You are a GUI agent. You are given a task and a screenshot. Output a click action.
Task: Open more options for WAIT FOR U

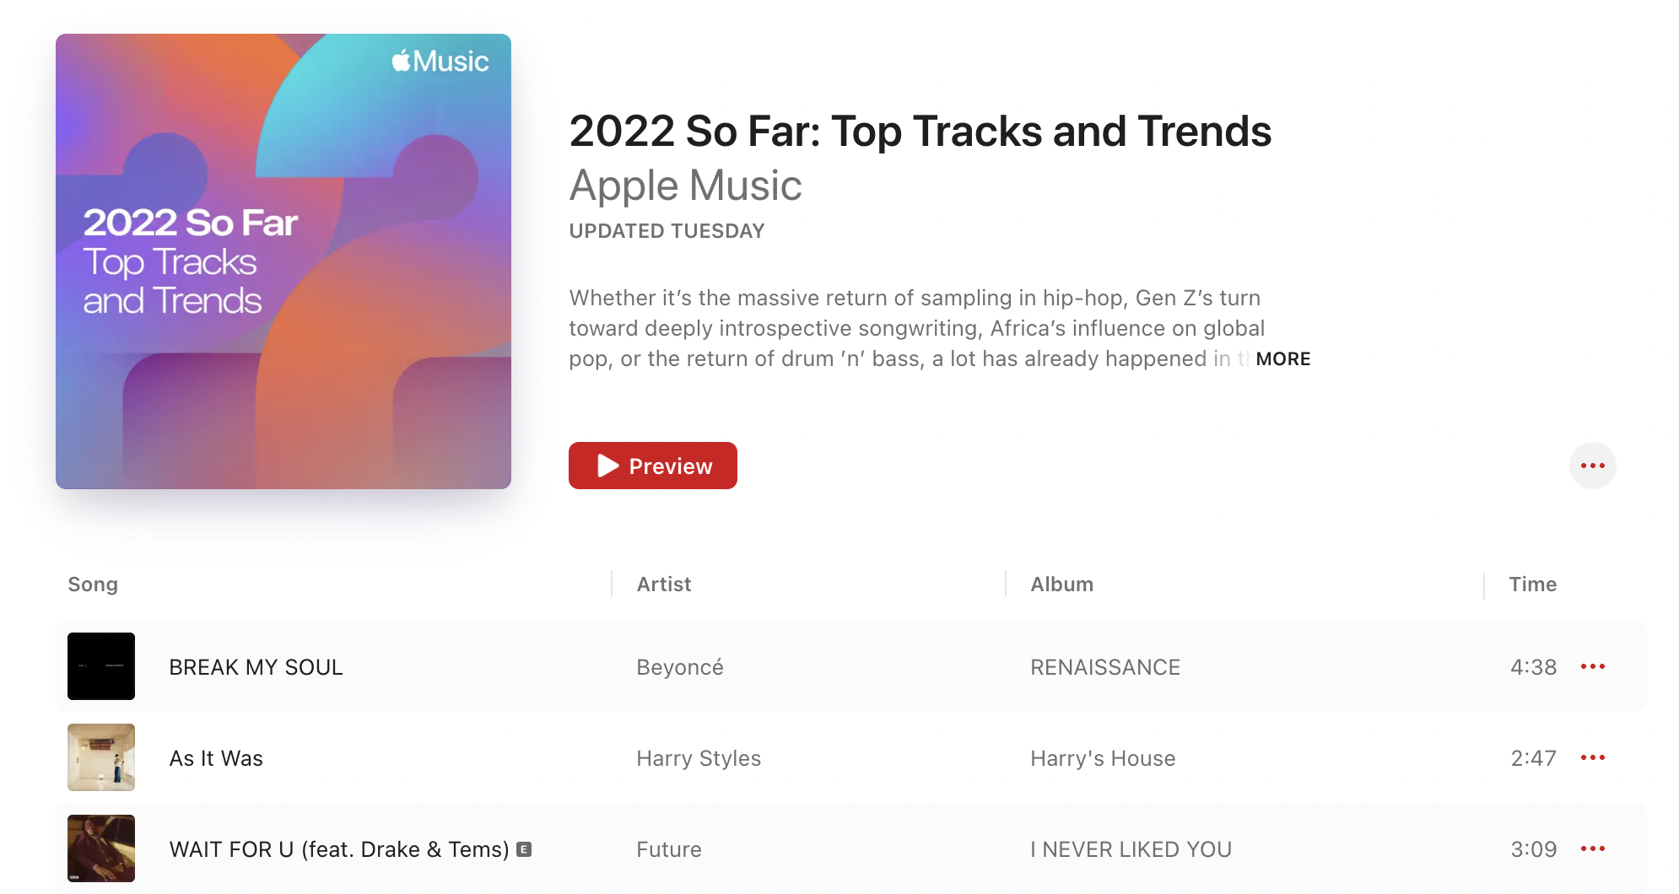pos(1592,848)
